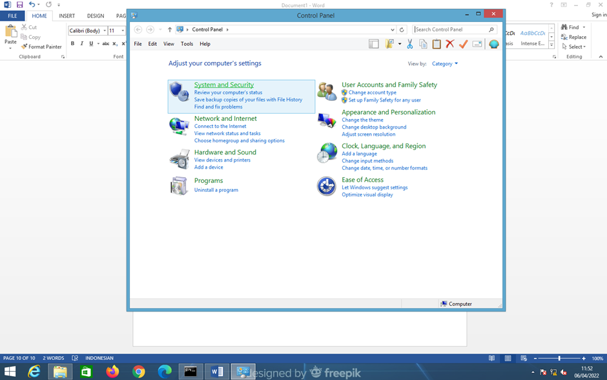Switch to Read Mode view in Word status bar
The width and height of the screenshot is (607, 380).
click(491, 358)
